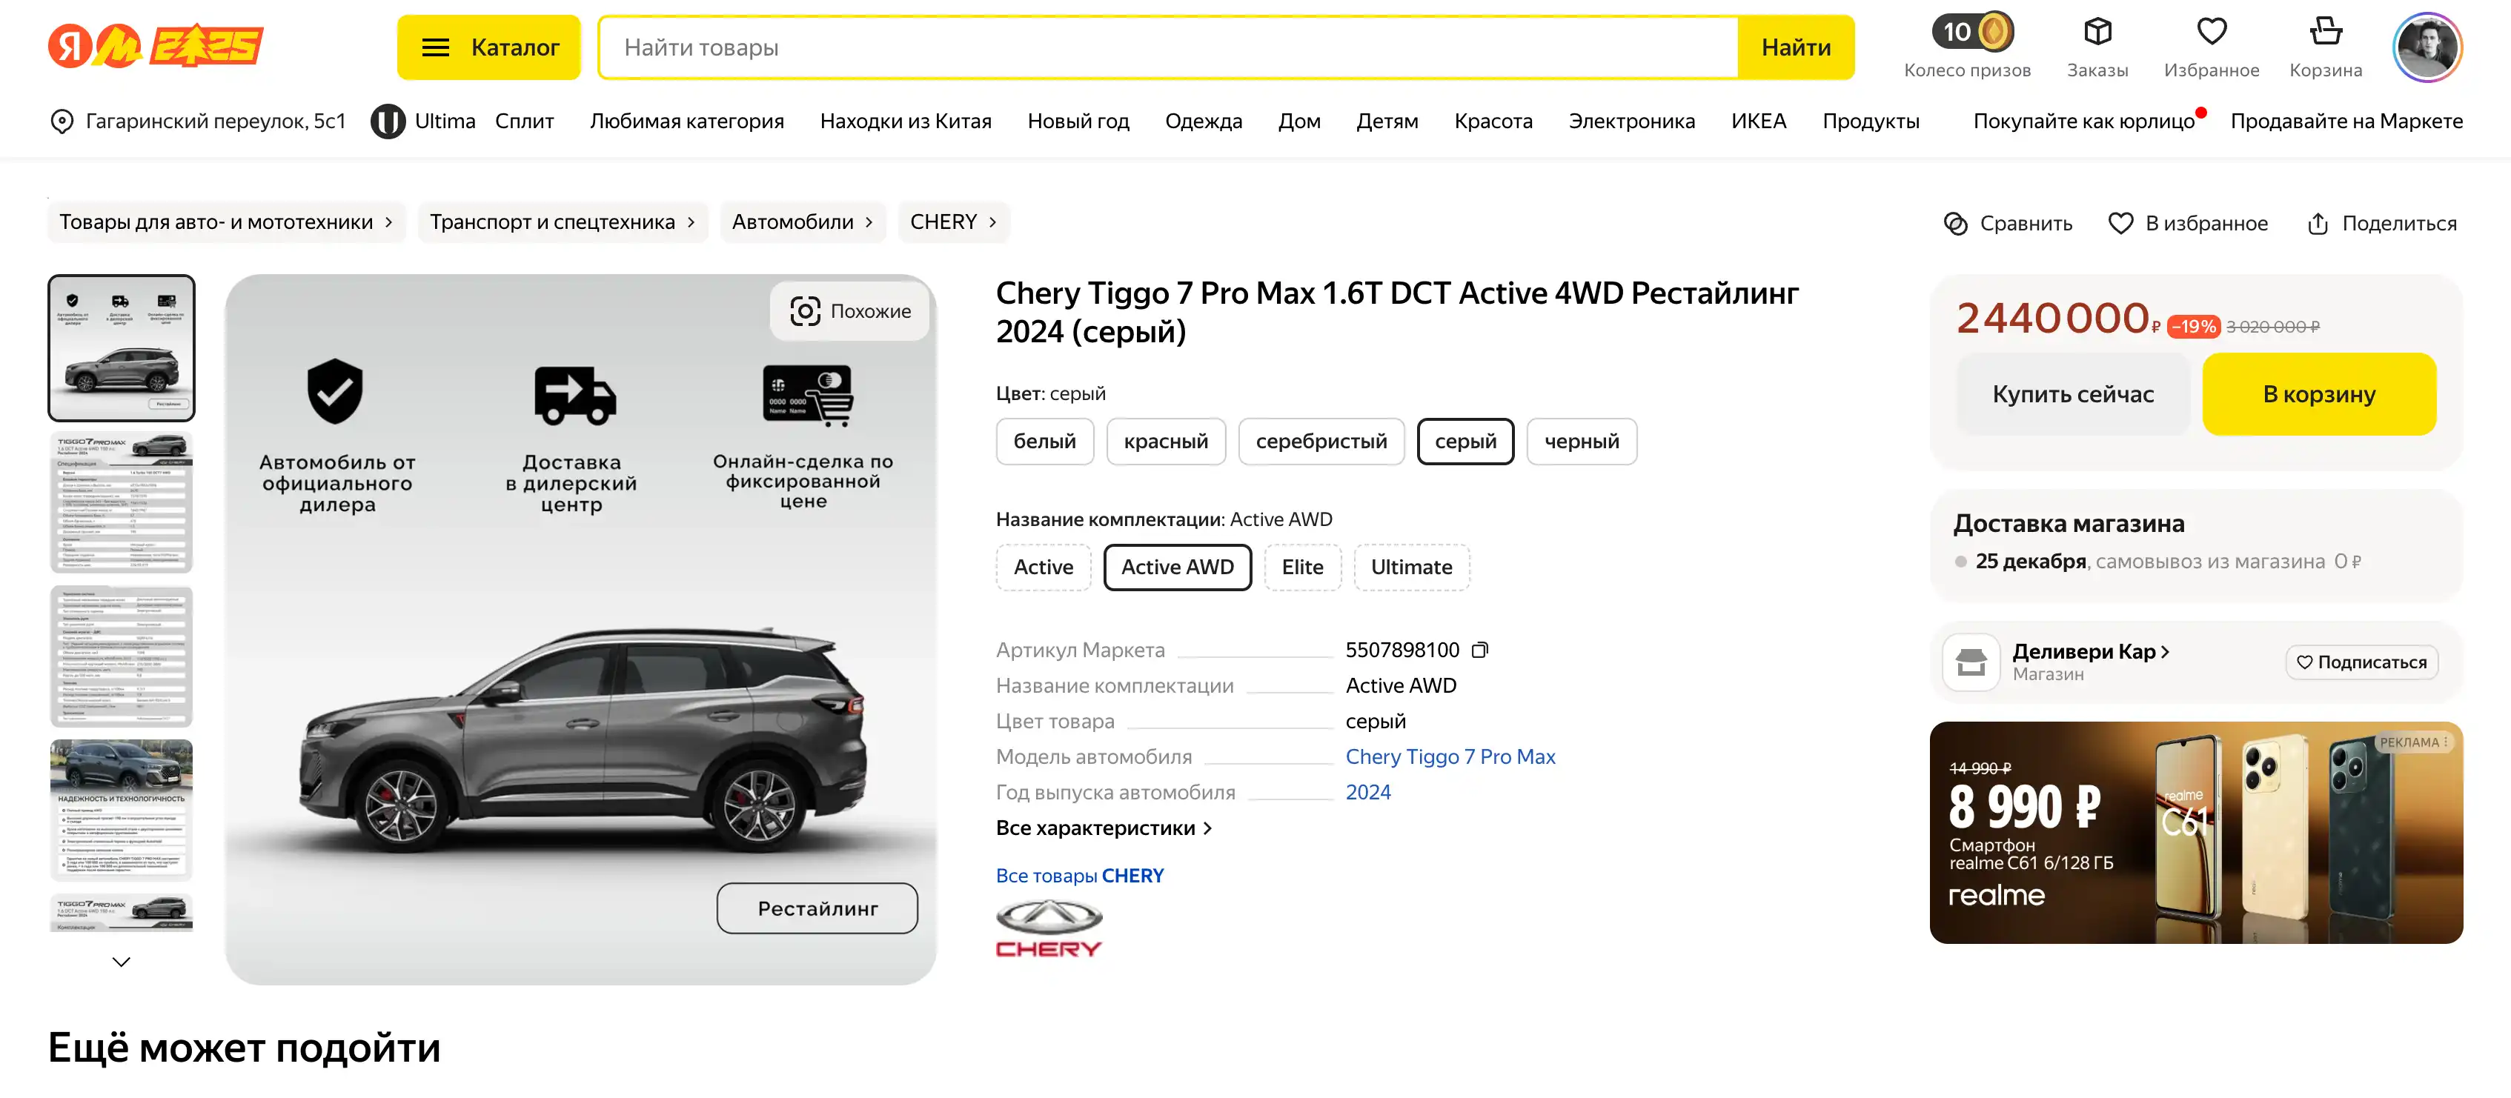The width and height of the screenshot is (2511, 1098).
Task: Copy Market article number with copy icon
Action: [x=1479, y=650]
